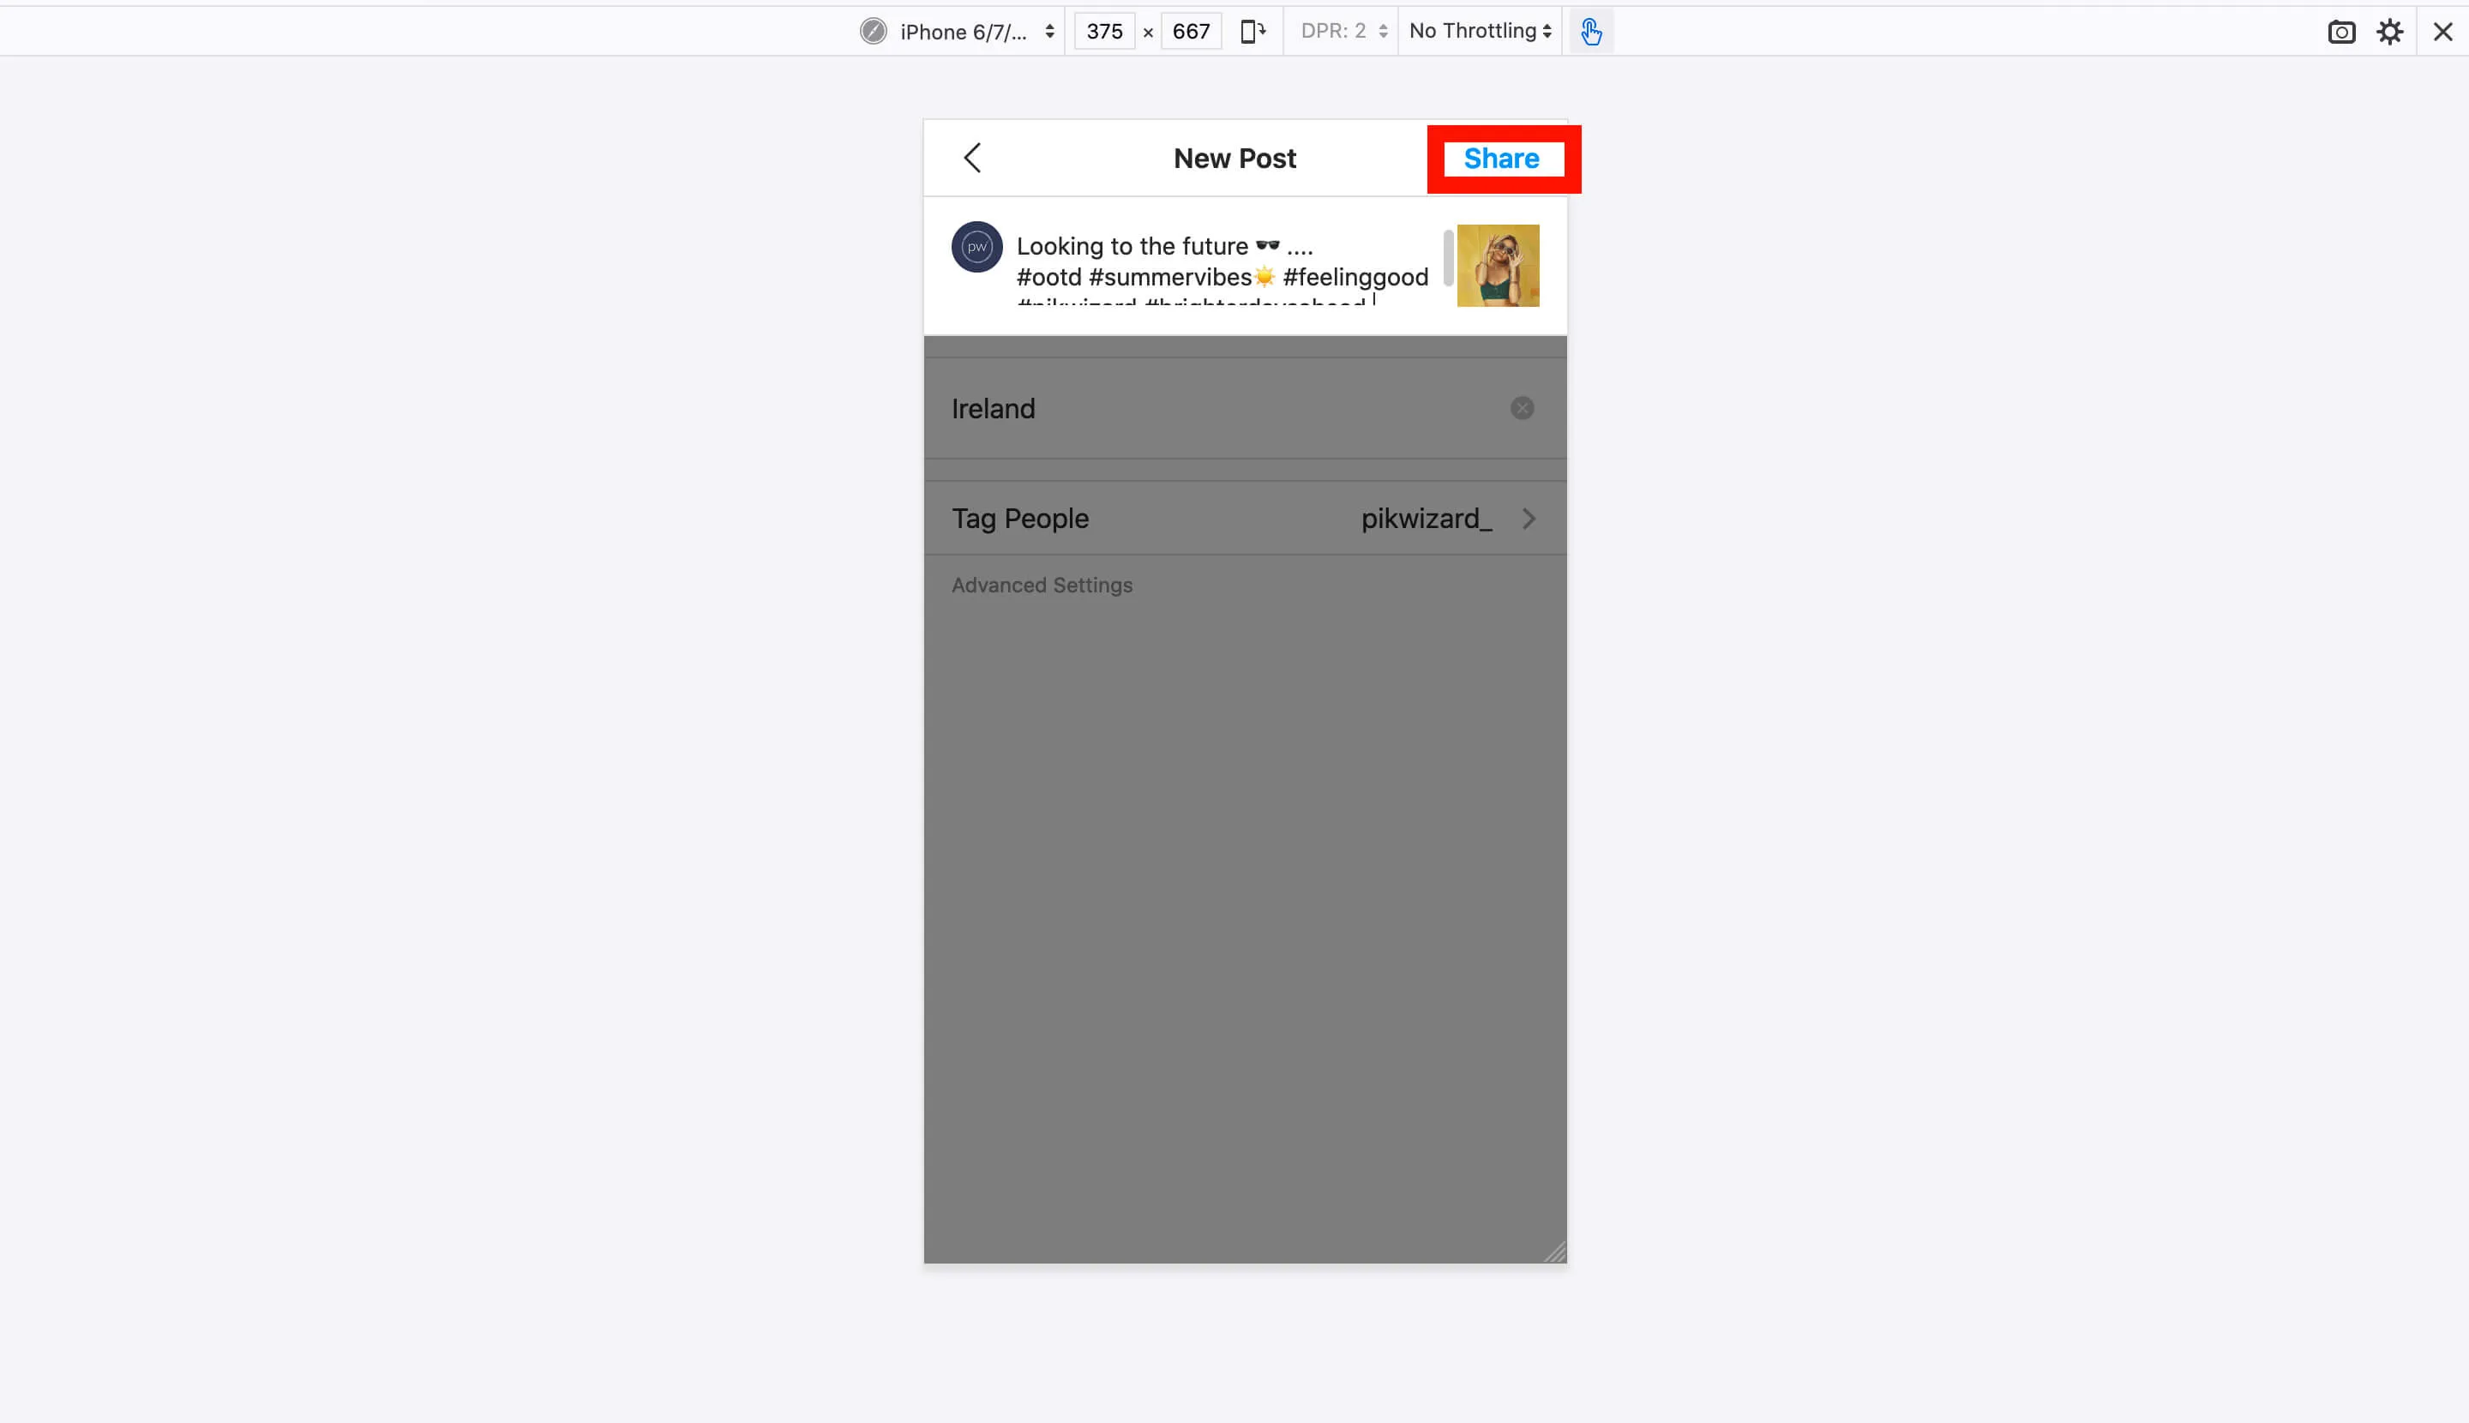Click No Throttling network dropdown
Viewport: 2469px width, 1423px height.
[x=1477, y=31]
